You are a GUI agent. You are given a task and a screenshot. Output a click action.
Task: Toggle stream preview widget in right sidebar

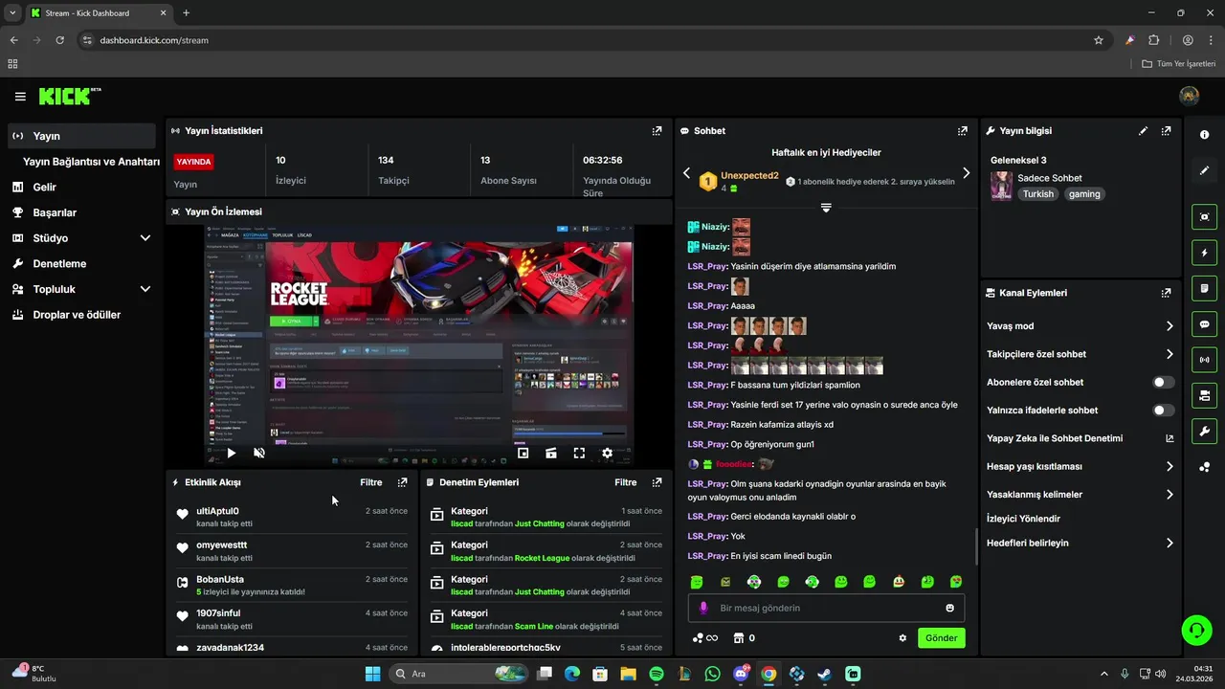pos(1205,217)
